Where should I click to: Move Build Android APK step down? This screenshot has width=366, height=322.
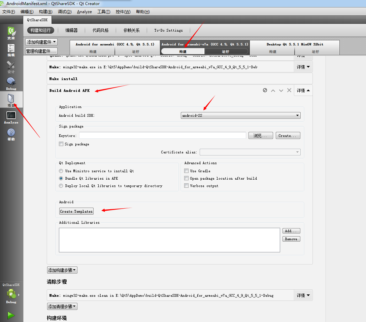281,90
